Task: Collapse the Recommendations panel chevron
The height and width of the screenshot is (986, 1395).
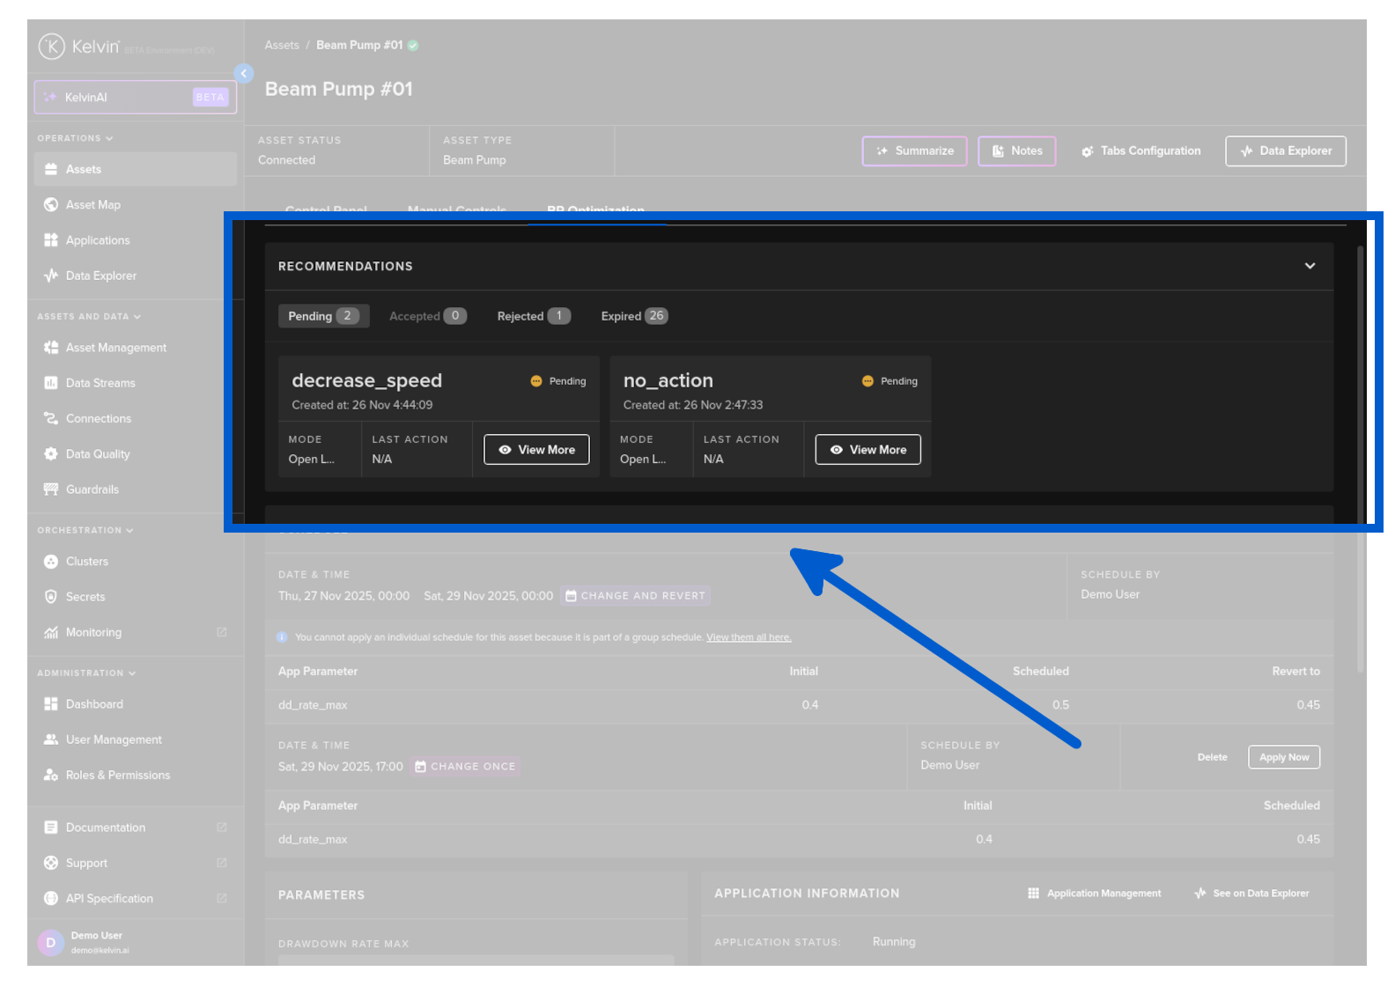Action: (1310, 266)
